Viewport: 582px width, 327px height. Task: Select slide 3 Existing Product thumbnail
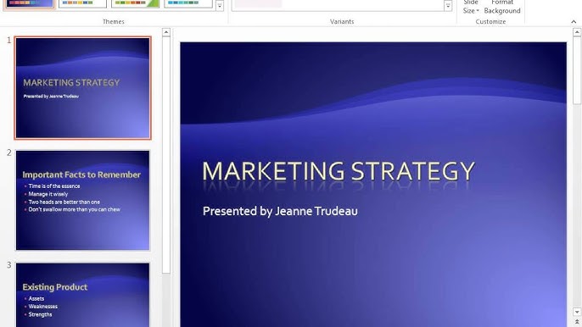click(x=83, y=295)
